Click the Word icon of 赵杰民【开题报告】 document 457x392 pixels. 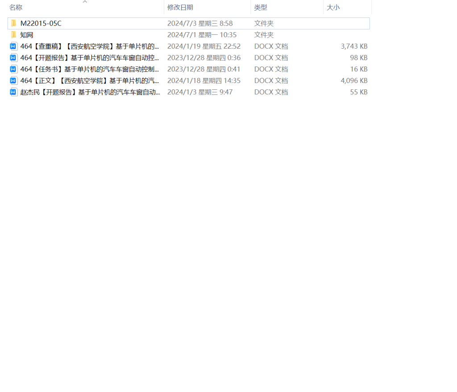coord(13,92)
